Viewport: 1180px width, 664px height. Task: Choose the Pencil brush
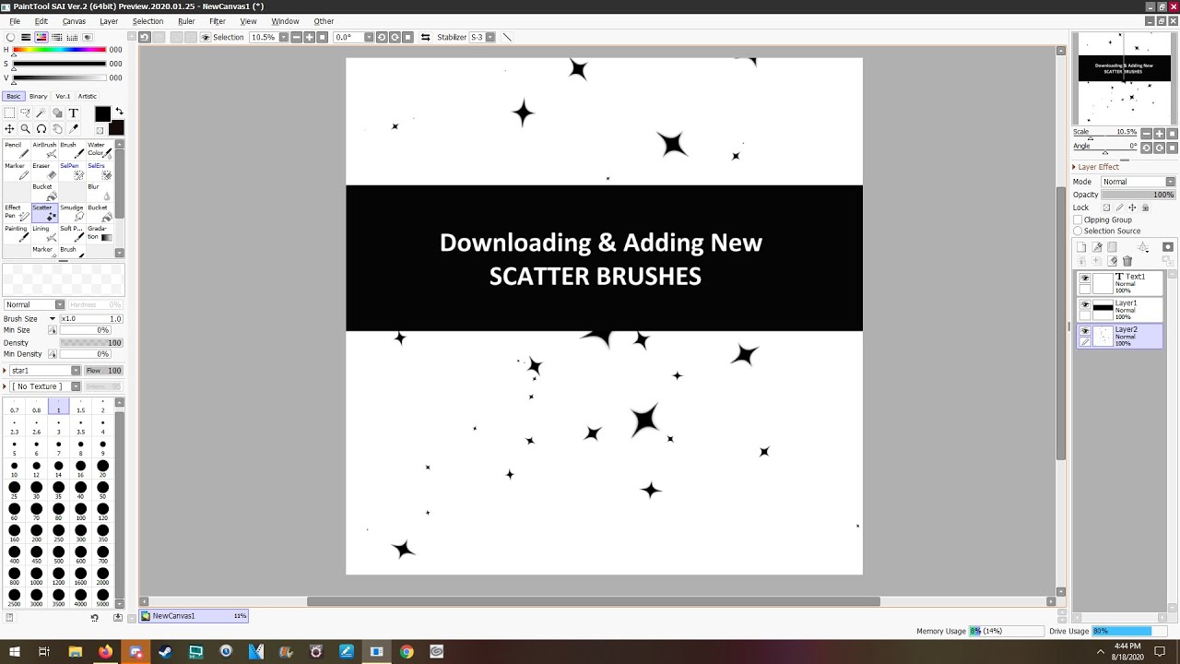[17, 149]
